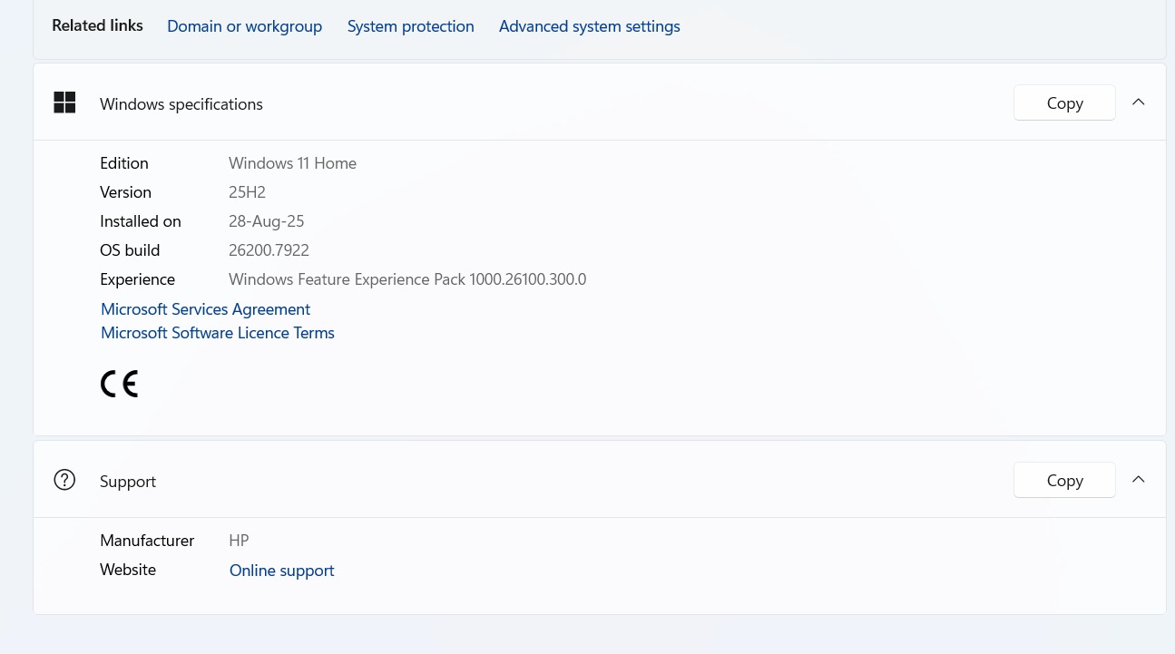The height and width of the screenshot is (654, 1175).
Task: Click the Edition label
Action: pyautogui.click(x=124, y=163)
